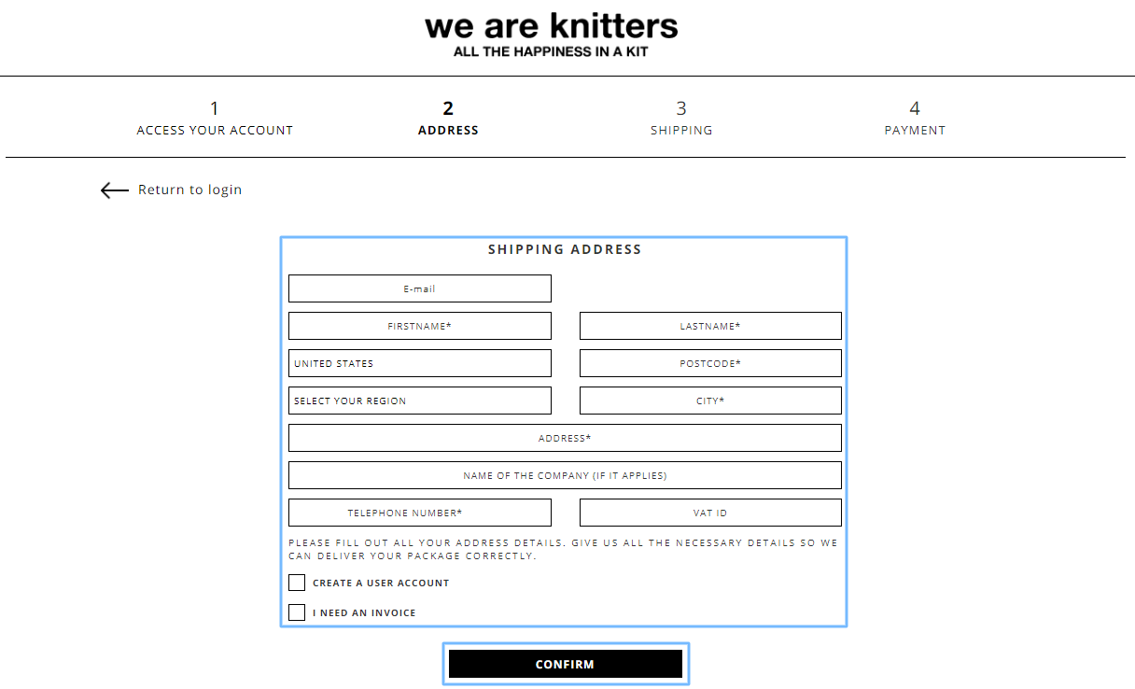Viewport: 1135px width, 689px height.
Task: Focus the Telephone Number field
Action: pyautogui.click(x=420, y=513)
